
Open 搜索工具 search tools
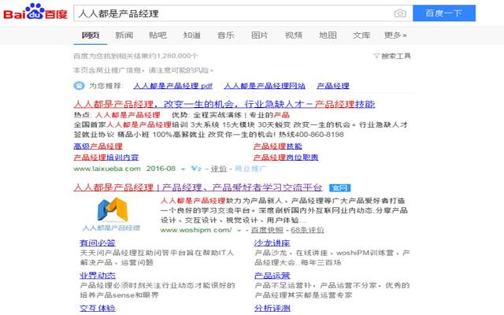396,56
